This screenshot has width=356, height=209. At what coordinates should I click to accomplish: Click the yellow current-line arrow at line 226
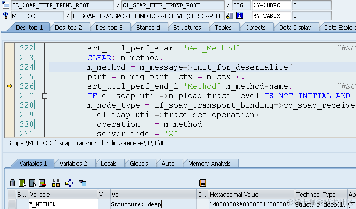click(x=10, y=86)
